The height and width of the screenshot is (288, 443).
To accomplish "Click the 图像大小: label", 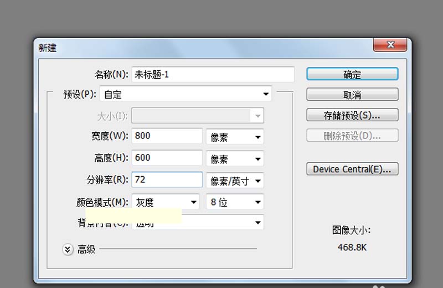I will pos(352,230).
